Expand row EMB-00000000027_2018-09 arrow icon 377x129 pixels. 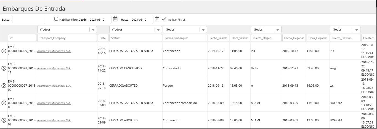pos(4,86)
